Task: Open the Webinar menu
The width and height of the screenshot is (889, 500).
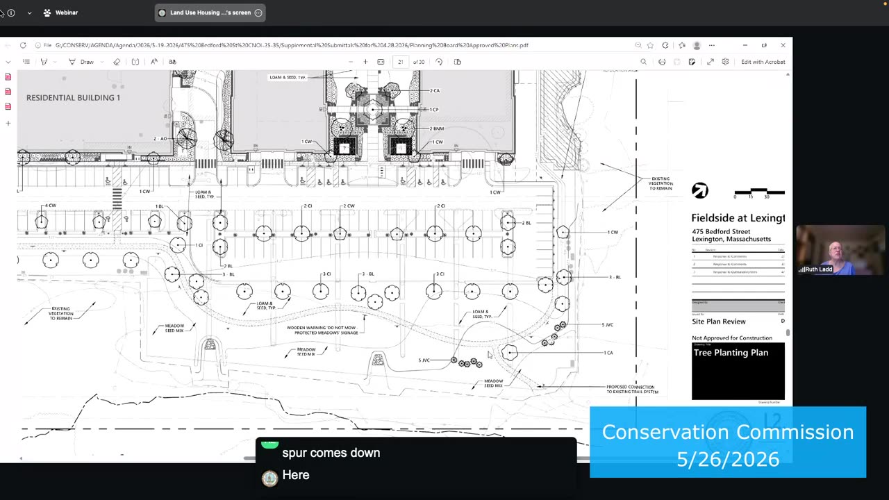Action: tap(60, 12)
